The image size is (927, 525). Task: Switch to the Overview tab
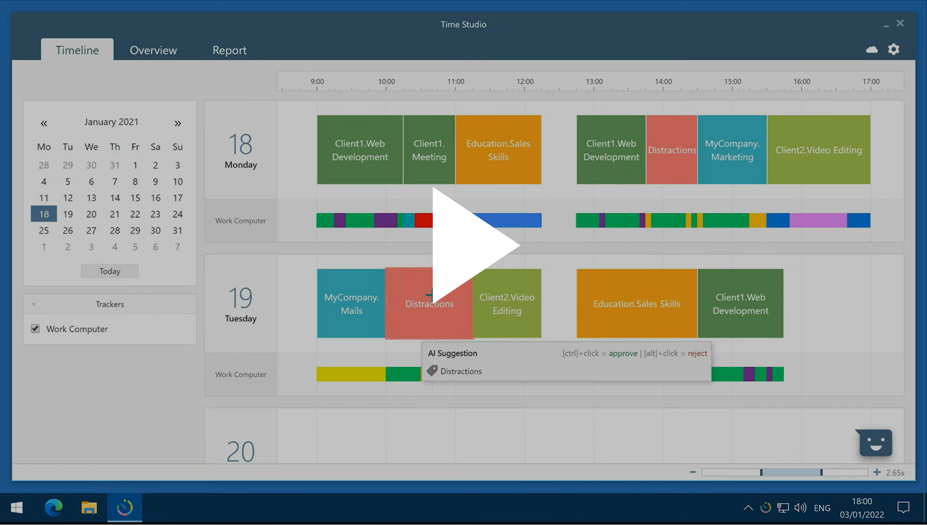[x=153, y=50]
